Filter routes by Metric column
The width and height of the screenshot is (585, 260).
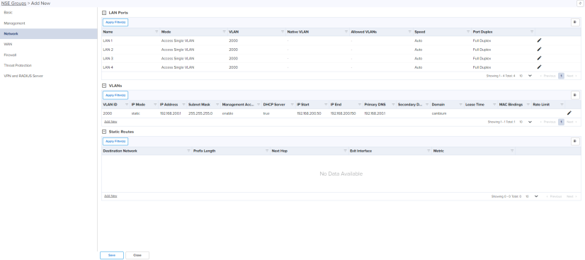[512, 151]
